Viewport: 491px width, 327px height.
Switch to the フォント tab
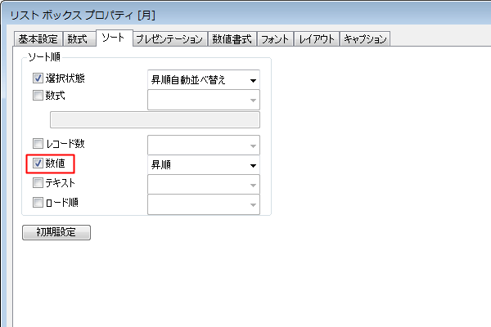pyautogui.click(x=276, y=38)
